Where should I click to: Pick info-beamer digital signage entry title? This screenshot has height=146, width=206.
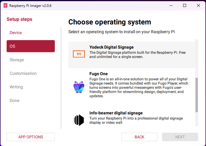[116, 113]
